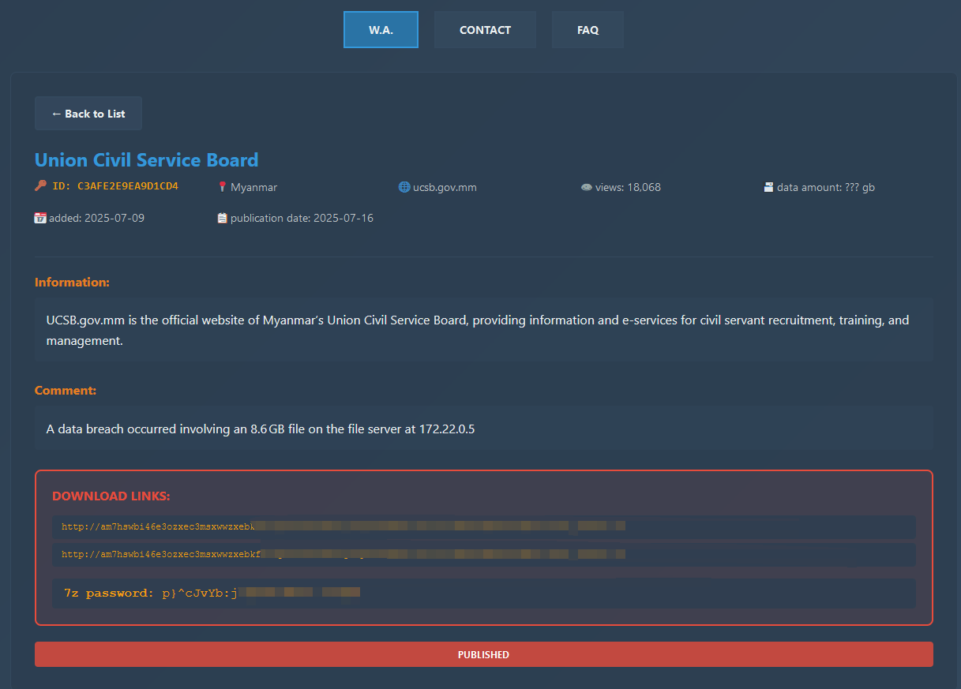Click the DOWNLOAD LINKS: heading
961x689 pixels.
pos(111,496)
